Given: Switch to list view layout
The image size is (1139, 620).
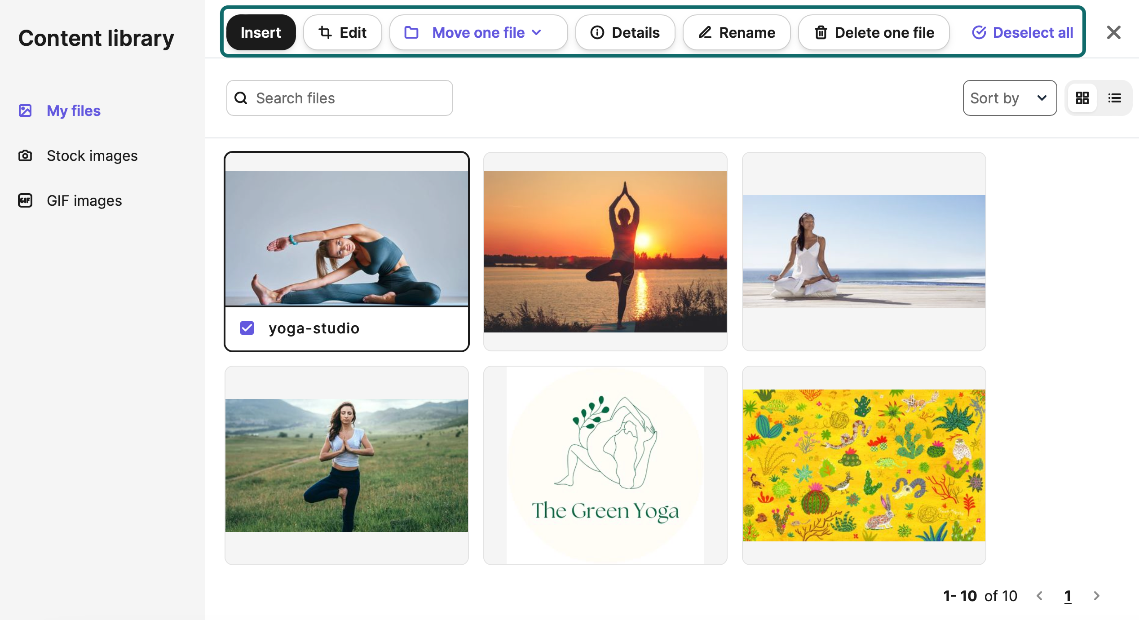Looking at the screenshot, I should [1114, 98].
